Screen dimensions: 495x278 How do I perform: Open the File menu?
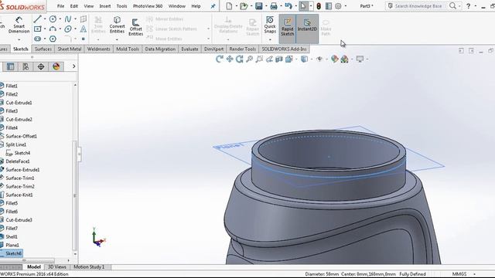pyautogui.click(x=60, y=6)
